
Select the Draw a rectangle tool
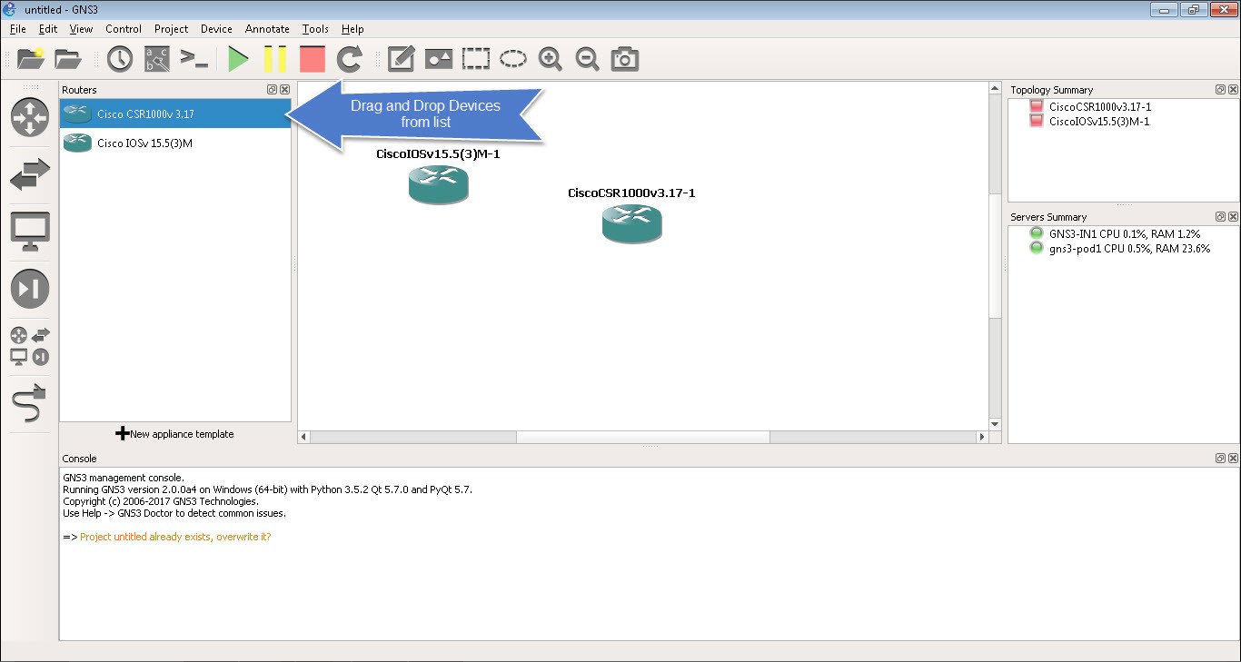pyautogui.click(x=476, y=59)
